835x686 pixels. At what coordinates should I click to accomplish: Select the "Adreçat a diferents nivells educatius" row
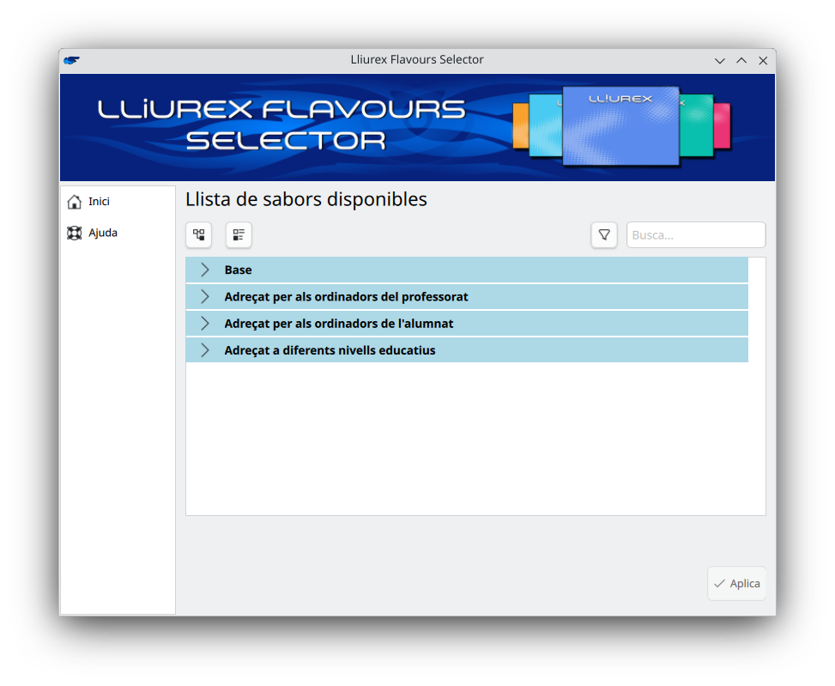pyautogui.click(x=330, y=350)
